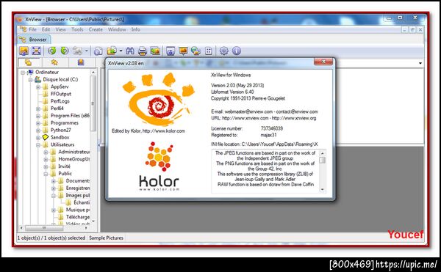Image resolution: width=441 pixels, height=272 pixels.
Task: Open the Window menu
Action: click(x=117, y=29)
